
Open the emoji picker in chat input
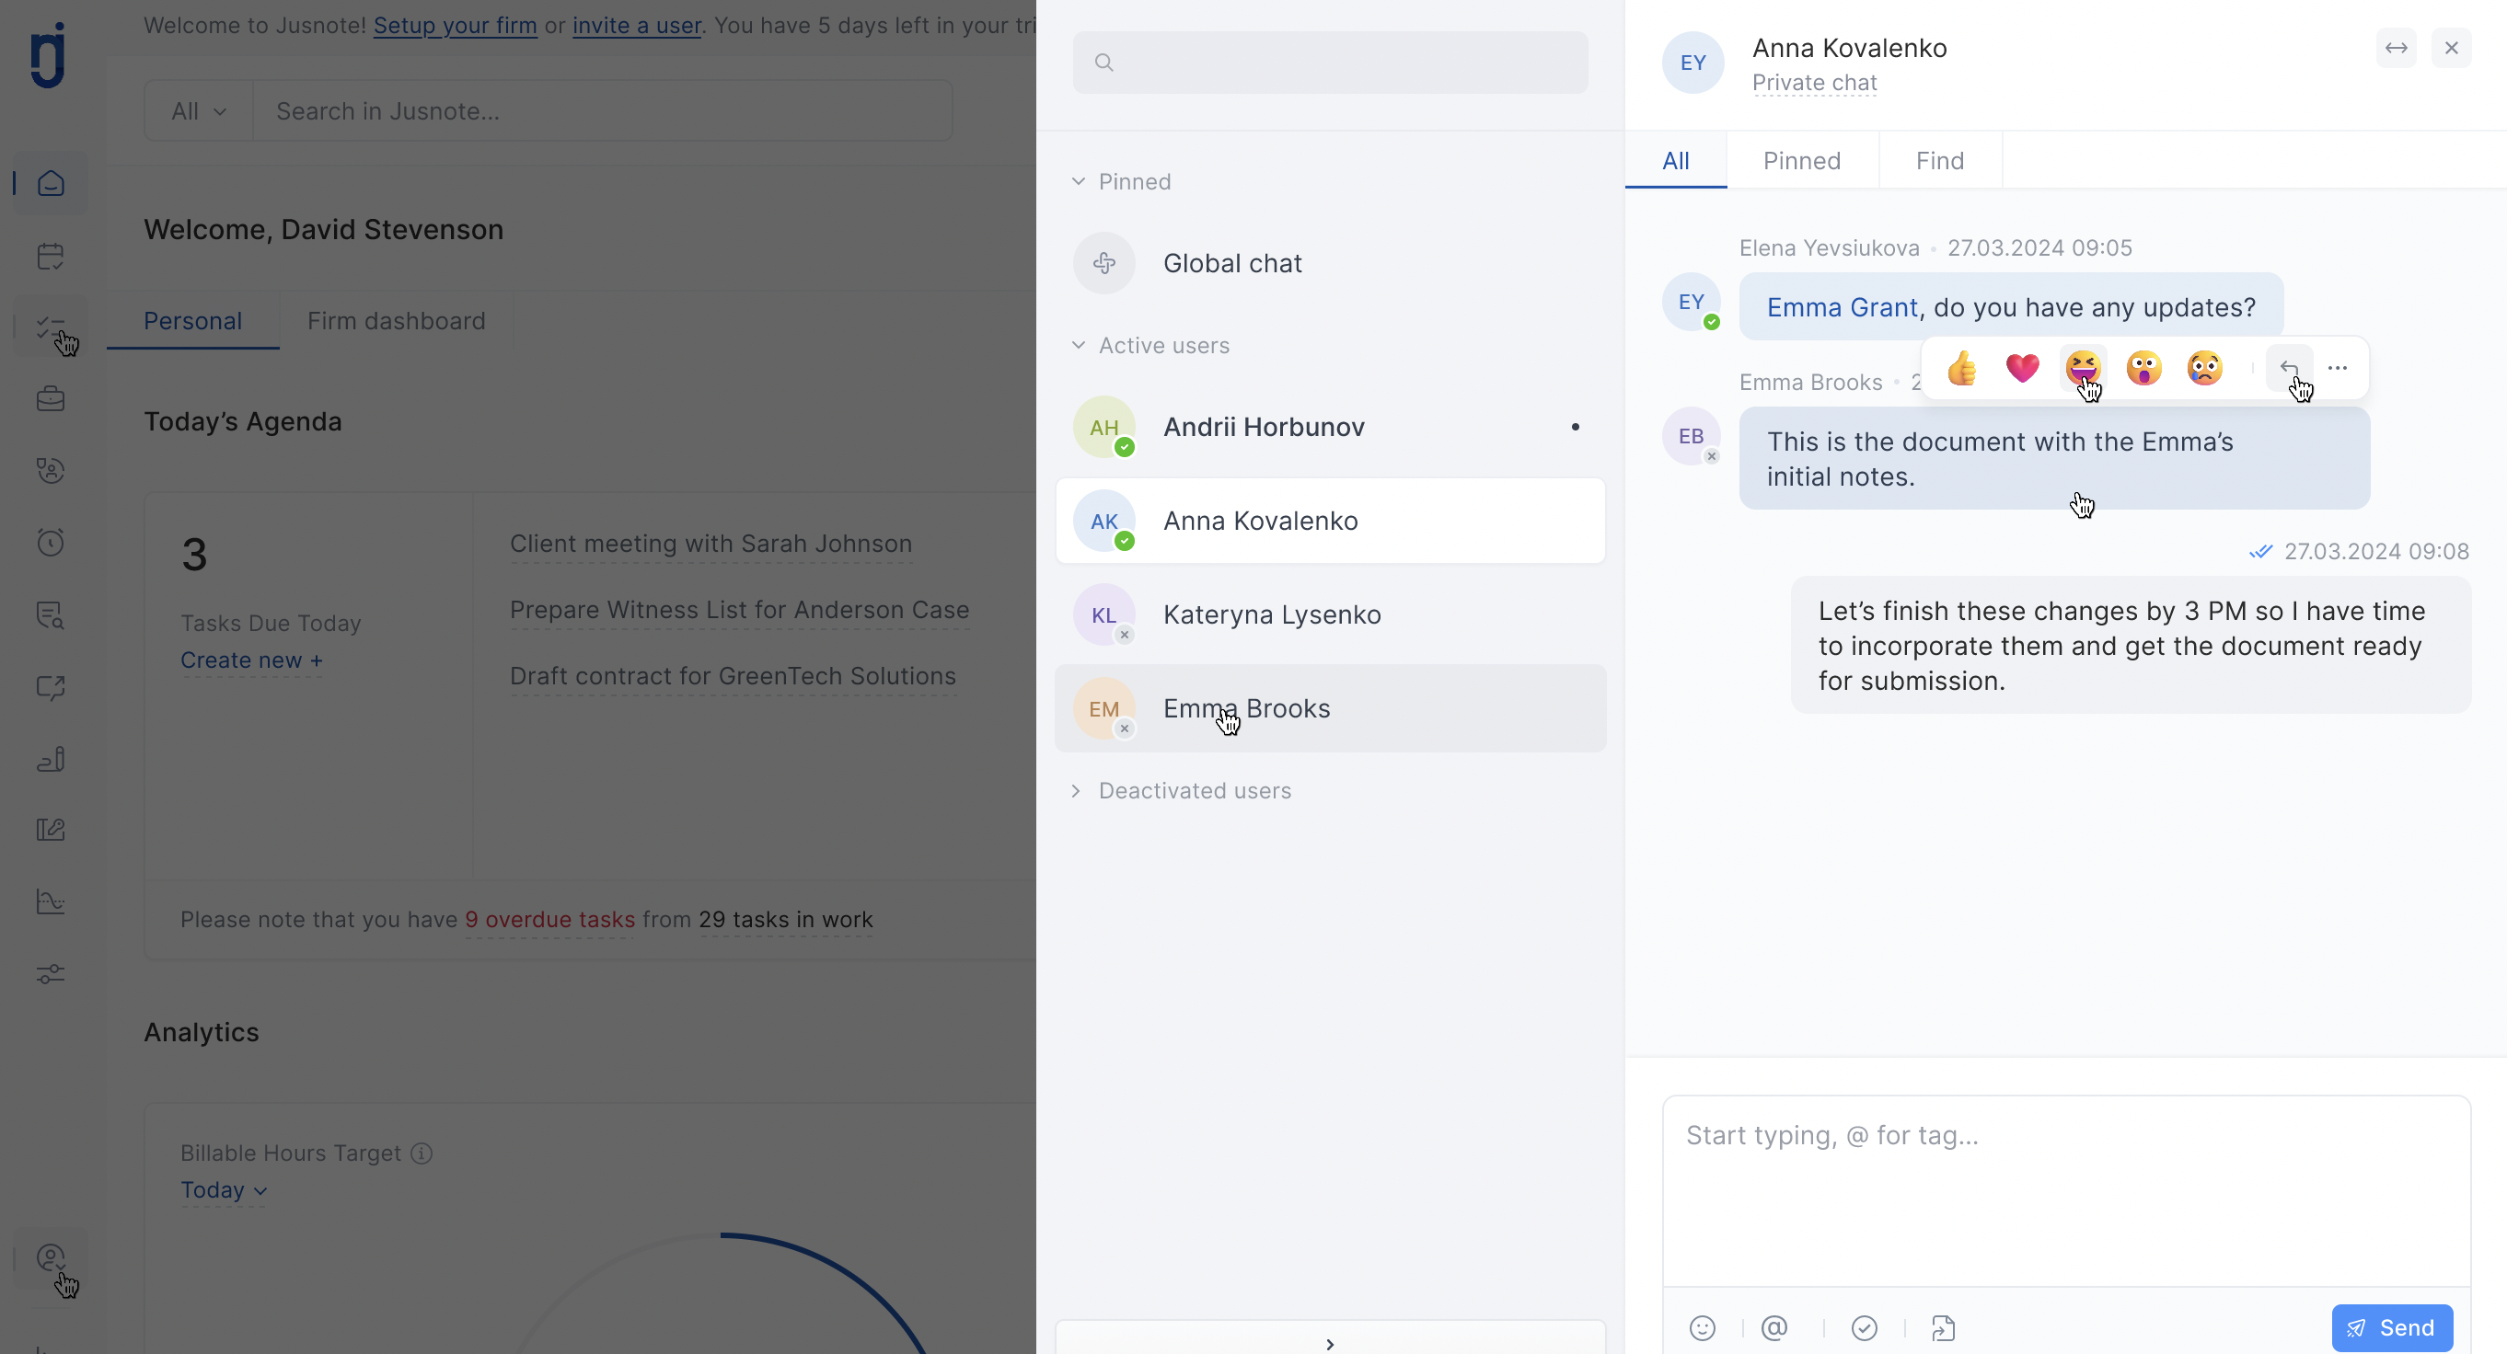pyautogui.click(x=1704, y=1327)
